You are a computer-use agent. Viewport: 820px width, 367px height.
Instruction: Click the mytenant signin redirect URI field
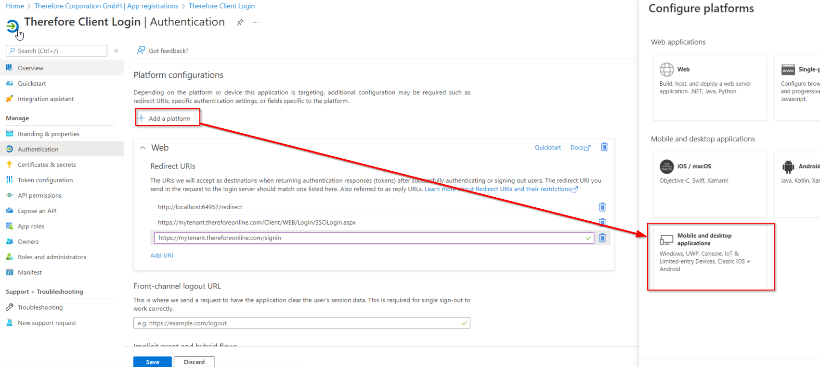tap(374, 238)
